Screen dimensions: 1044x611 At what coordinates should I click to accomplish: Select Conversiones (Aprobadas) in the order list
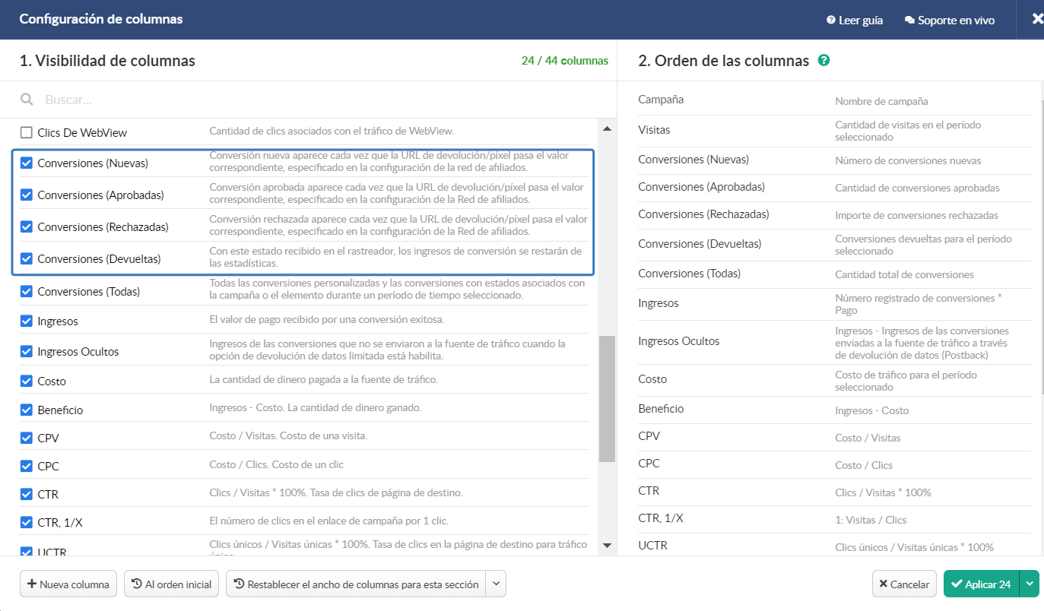coord(835,187)
